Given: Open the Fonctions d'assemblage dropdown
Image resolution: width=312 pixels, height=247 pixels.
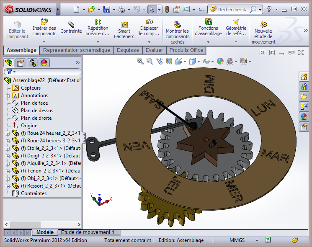Looking at the screenshot, I should pyautogui.click(x=208, y=42).
